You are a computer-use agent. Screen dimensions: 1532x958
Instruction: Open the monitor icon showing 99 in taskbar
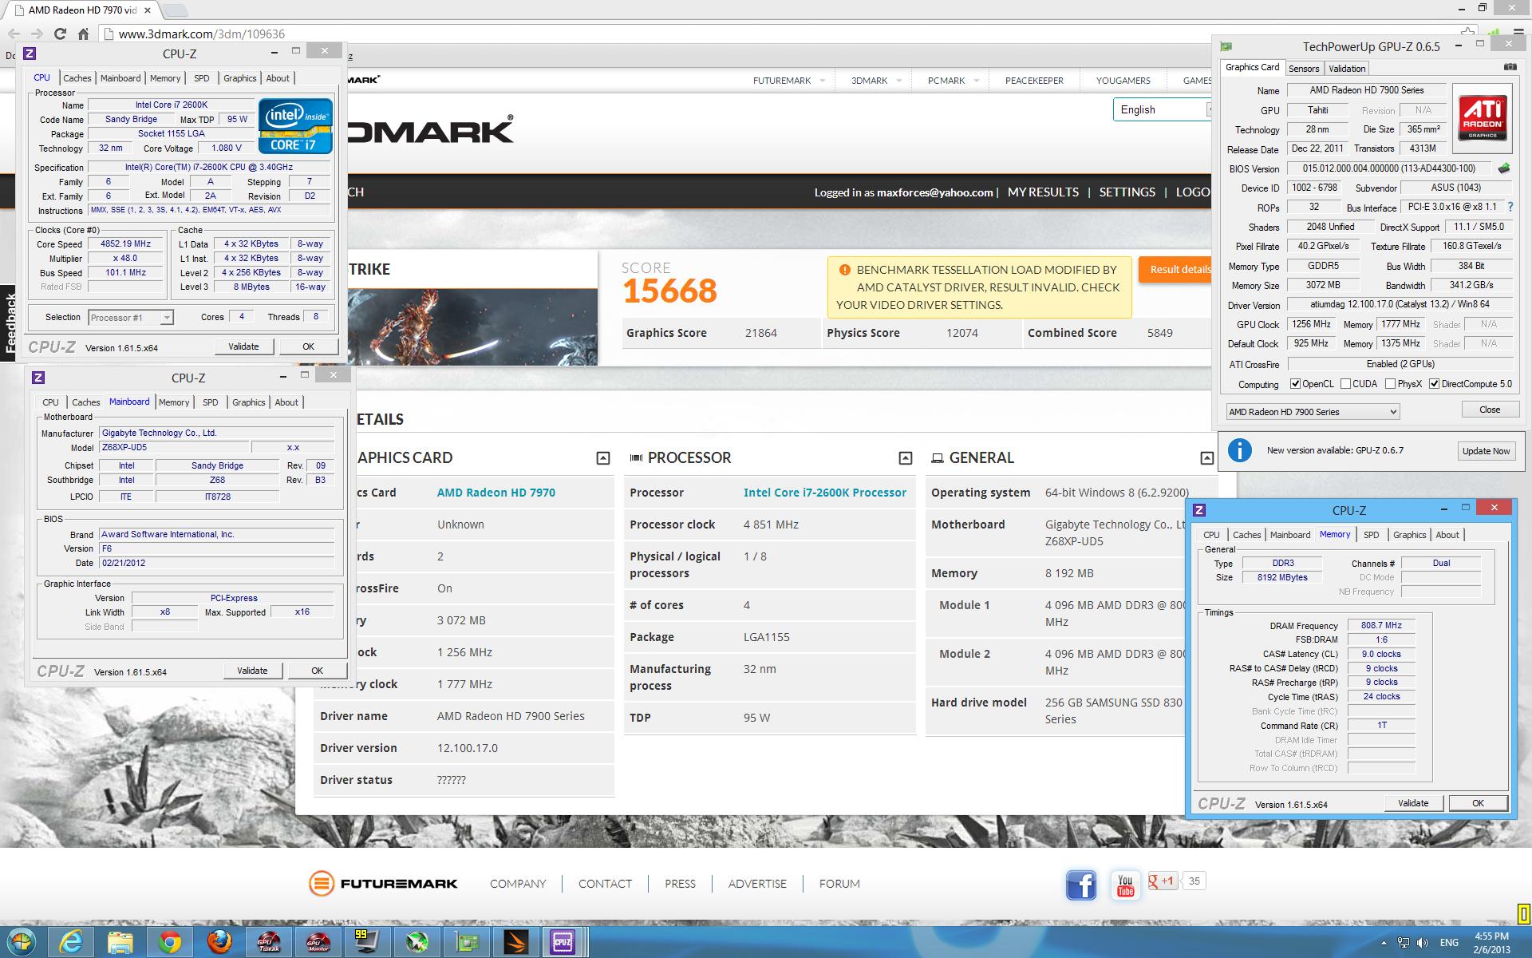366,942
